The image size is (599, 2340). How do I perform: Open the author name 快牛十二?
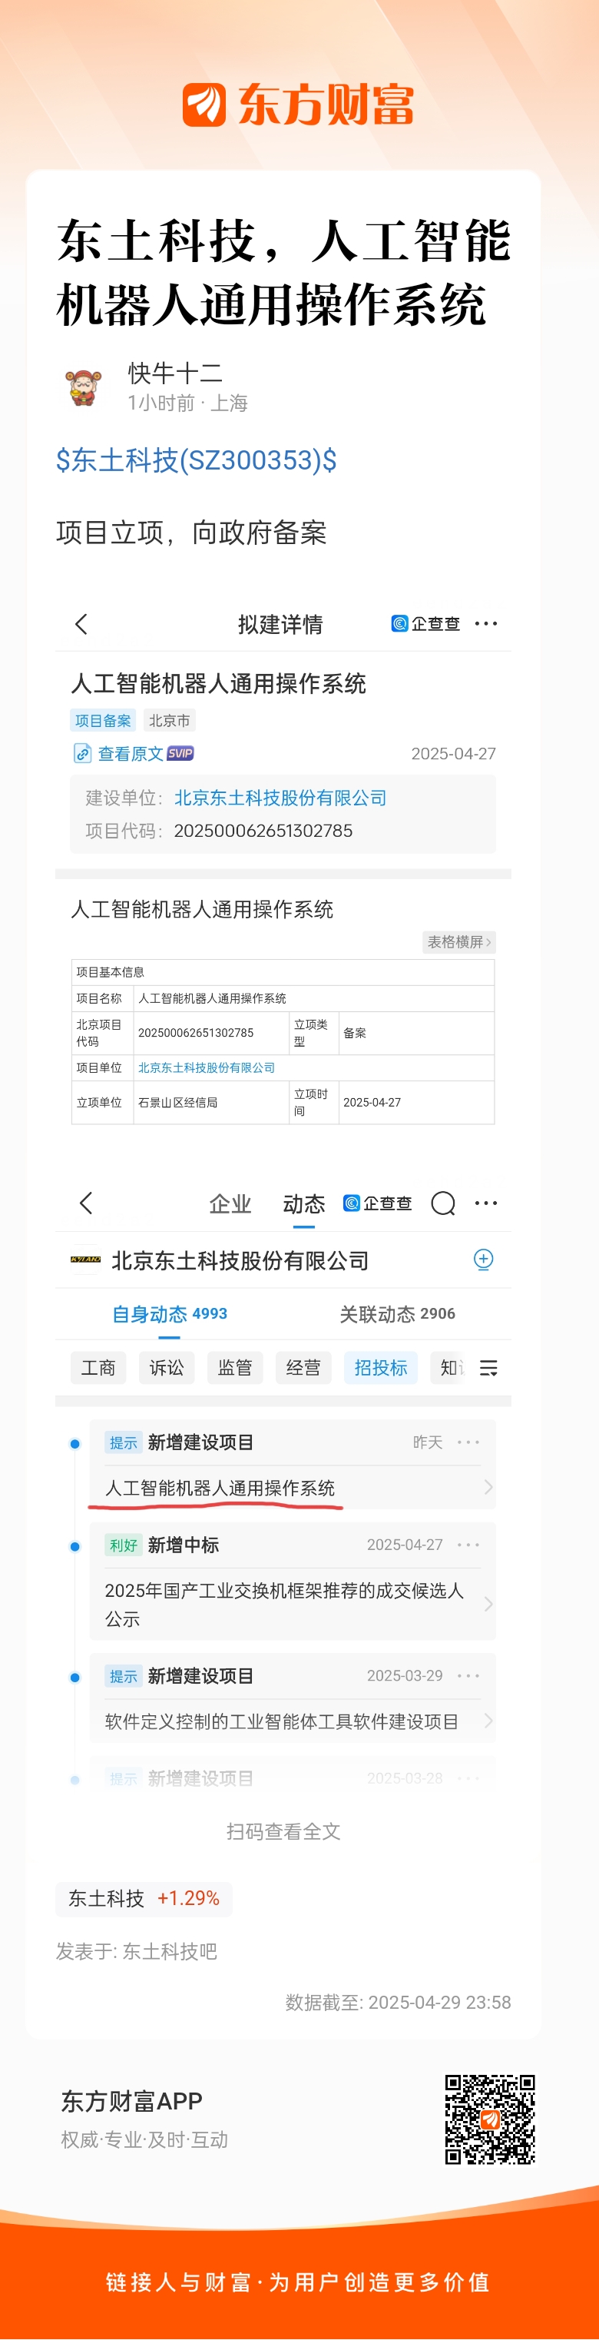point(175,373)
